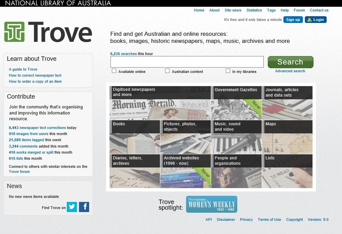Open 416 works merged or split
342x234 pixels.
click(x=31, y=152)
